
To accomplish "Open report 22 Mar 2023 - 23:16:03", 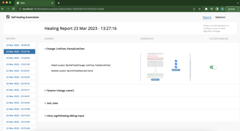I will point(19,103).
